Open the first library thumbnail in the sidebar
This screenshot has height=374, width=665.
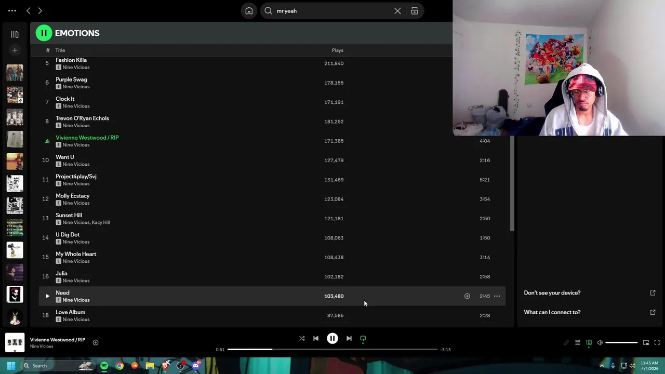pos(15,72)
